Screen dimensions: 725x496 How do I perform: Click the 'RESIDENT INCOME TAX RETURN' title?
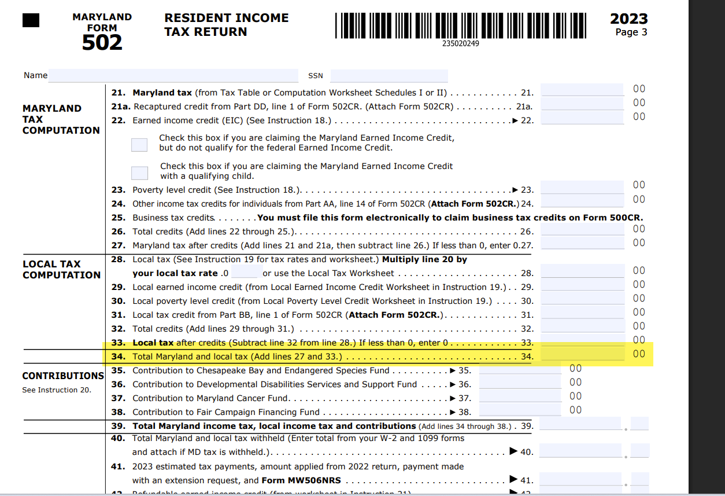[227, 25]
